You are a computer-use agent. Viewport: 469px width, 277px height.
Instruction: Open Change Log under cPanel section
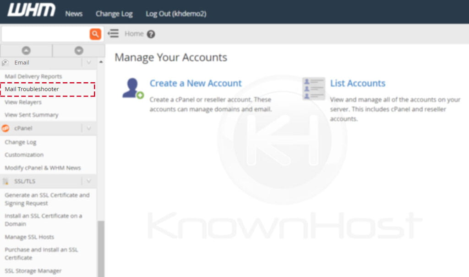click(20, 142)
